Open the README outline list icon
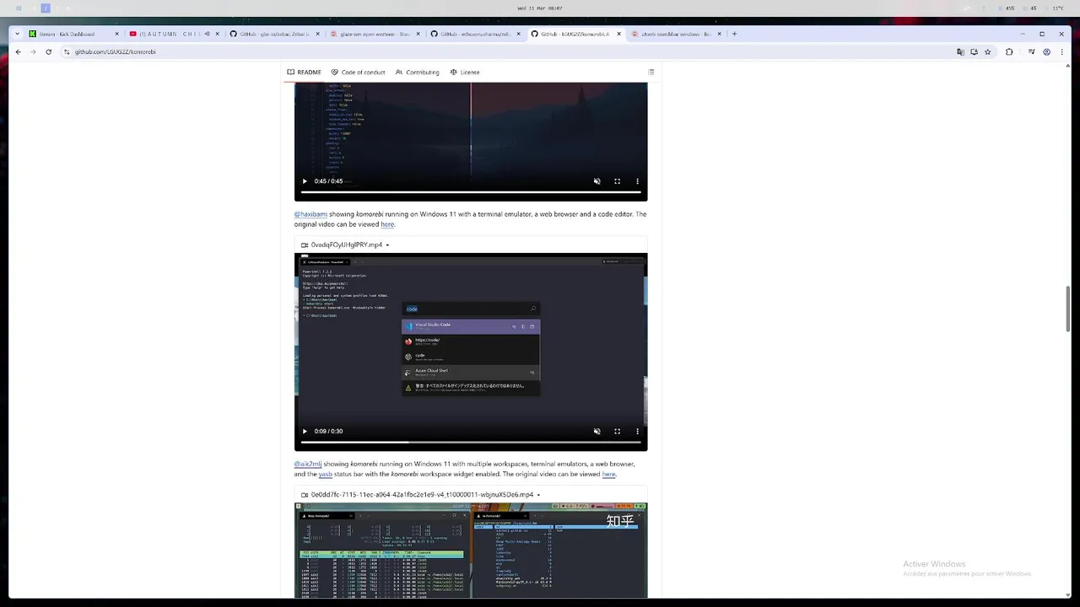 [651, 73]
